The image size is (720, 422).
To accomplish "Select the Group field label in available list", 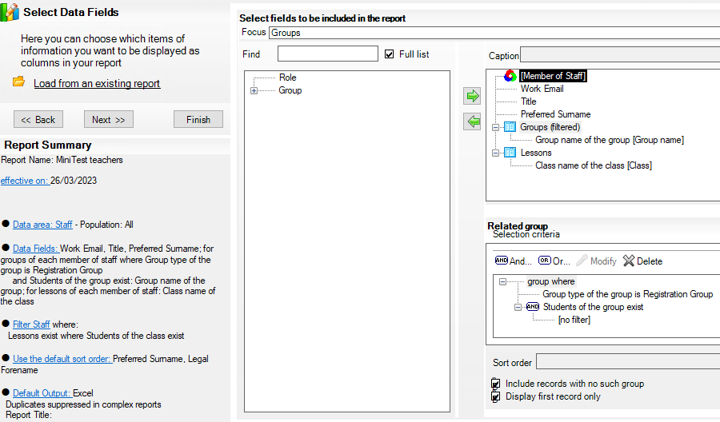I will pyautogui.click(x=290, y=90).
